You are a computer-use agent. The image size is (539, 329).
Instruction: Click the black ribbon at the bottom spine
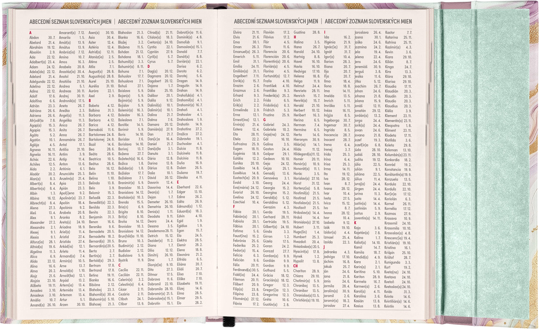(x=226, y=320)
